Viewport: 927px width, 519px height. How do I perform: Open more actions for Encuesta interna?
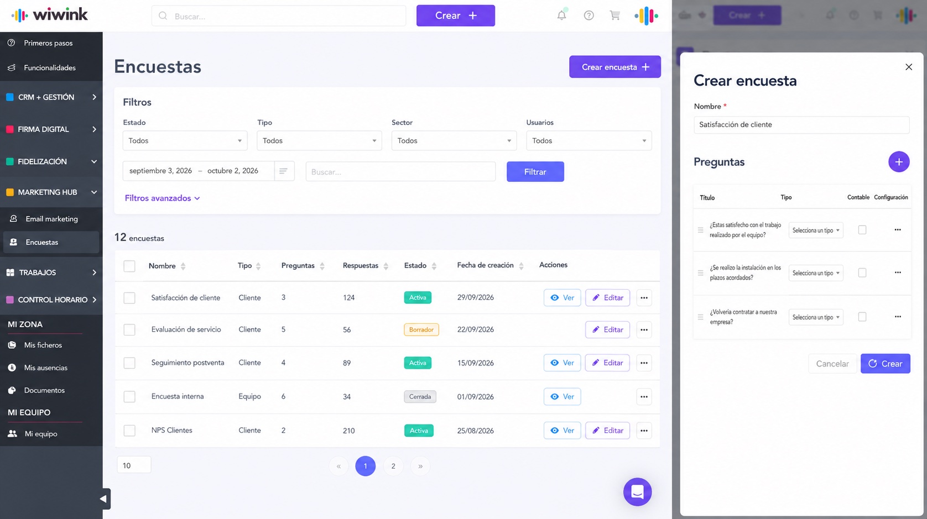coord(644,397)
